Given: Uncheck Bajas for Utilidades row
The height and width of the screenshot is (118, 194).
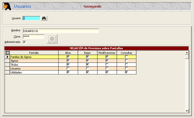Looking at the screenshot, I should click(88, 72).
